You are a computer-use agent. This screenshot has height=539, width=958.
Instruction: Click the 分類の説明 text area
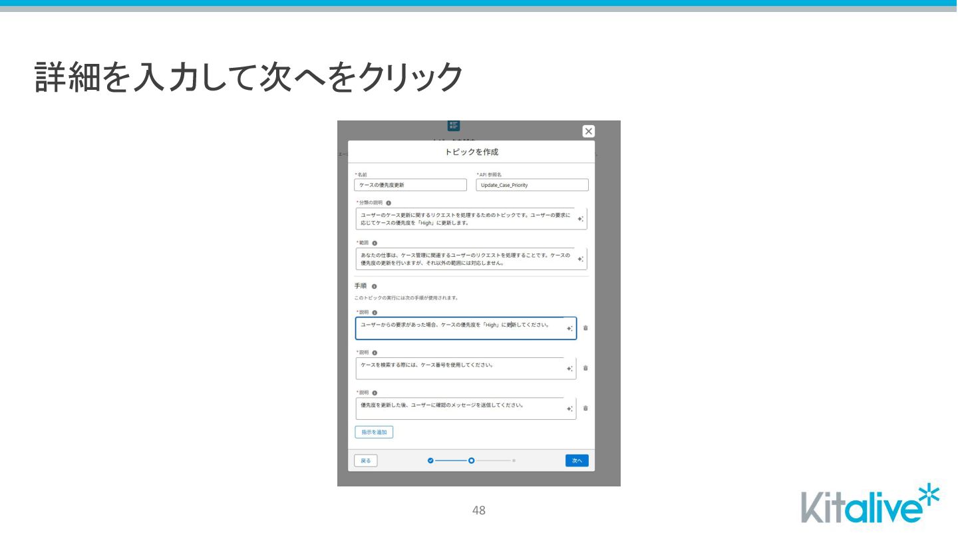coord(471,219)
